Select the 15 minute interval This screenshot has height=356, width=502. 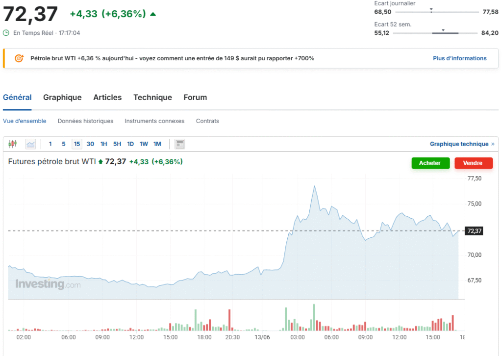(x=77, y=144)
